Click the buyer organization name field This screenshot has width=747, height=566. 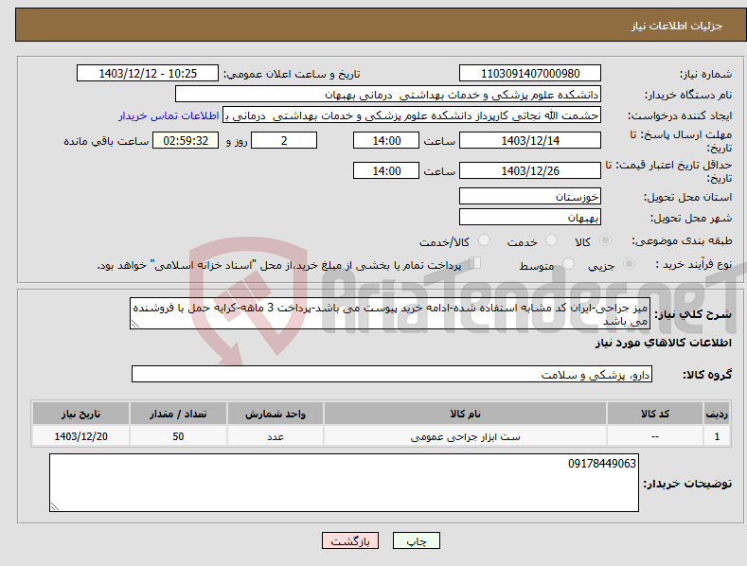coord(388,95)
